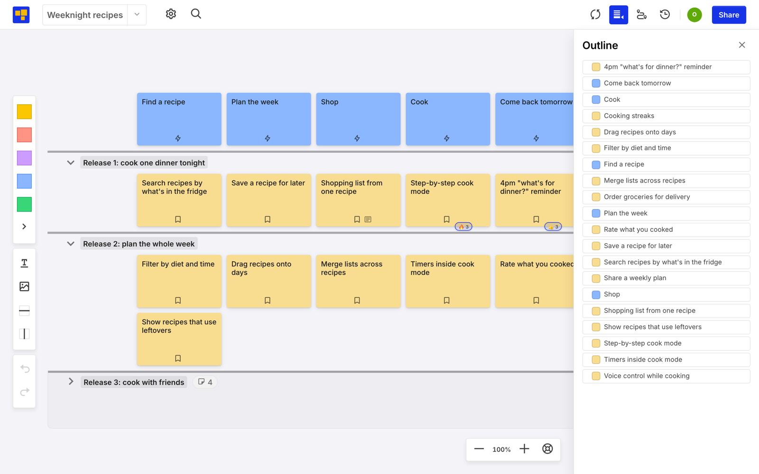Open the personas and users icon

pos(642,15)
